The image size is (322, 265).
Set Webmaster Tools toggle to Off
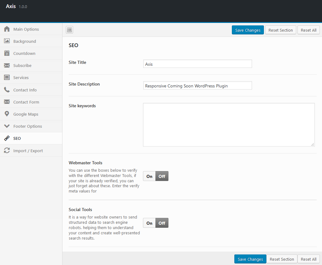pos(162,176)
